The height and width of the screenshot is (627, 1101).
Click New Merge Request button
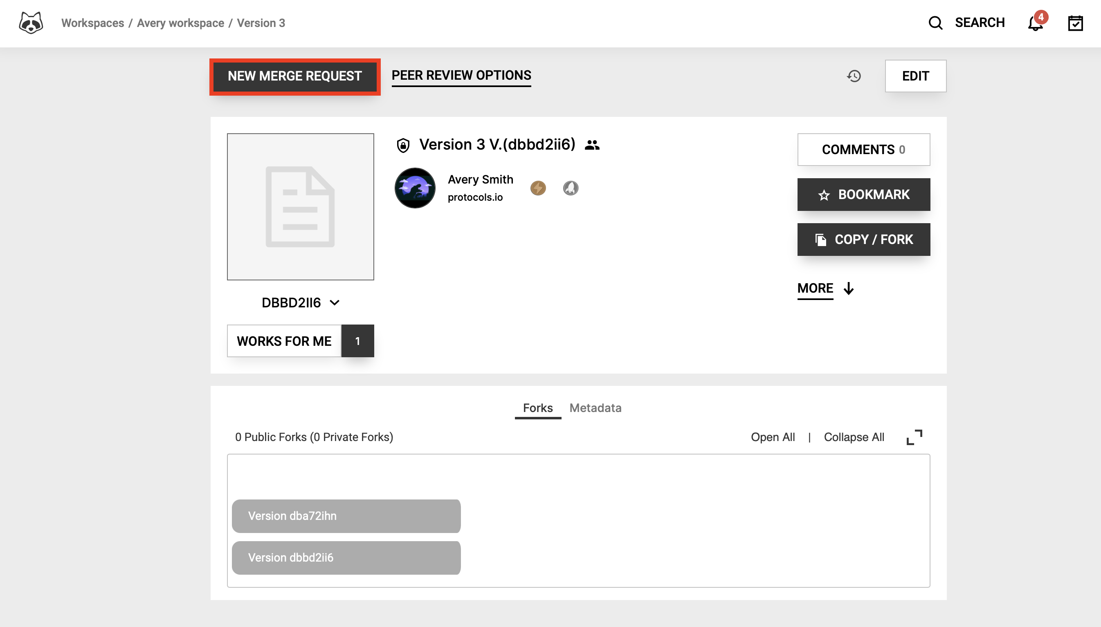(x=295, y=76)
